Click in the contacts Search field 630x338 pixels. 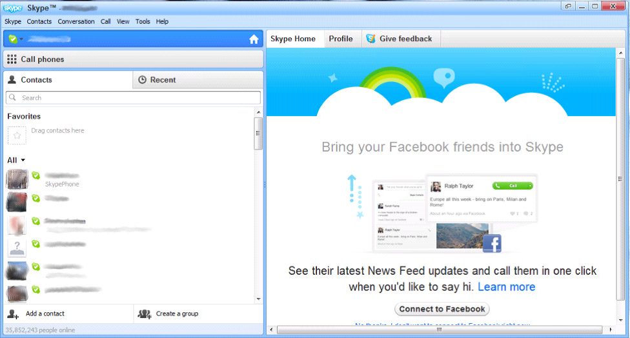tap(134, 97)
